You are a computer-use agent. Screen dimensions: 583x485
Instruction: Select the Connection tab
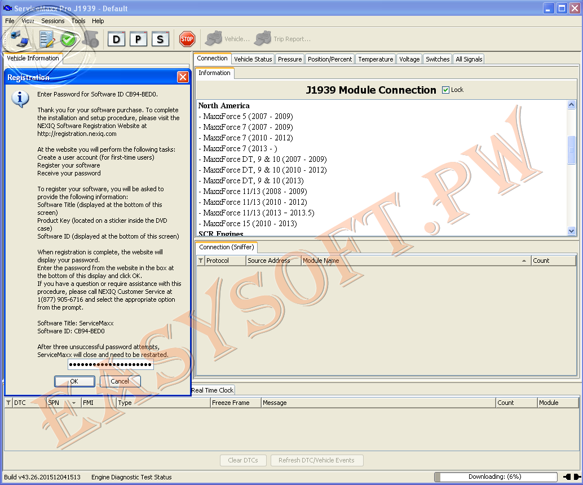pos(212,59)
